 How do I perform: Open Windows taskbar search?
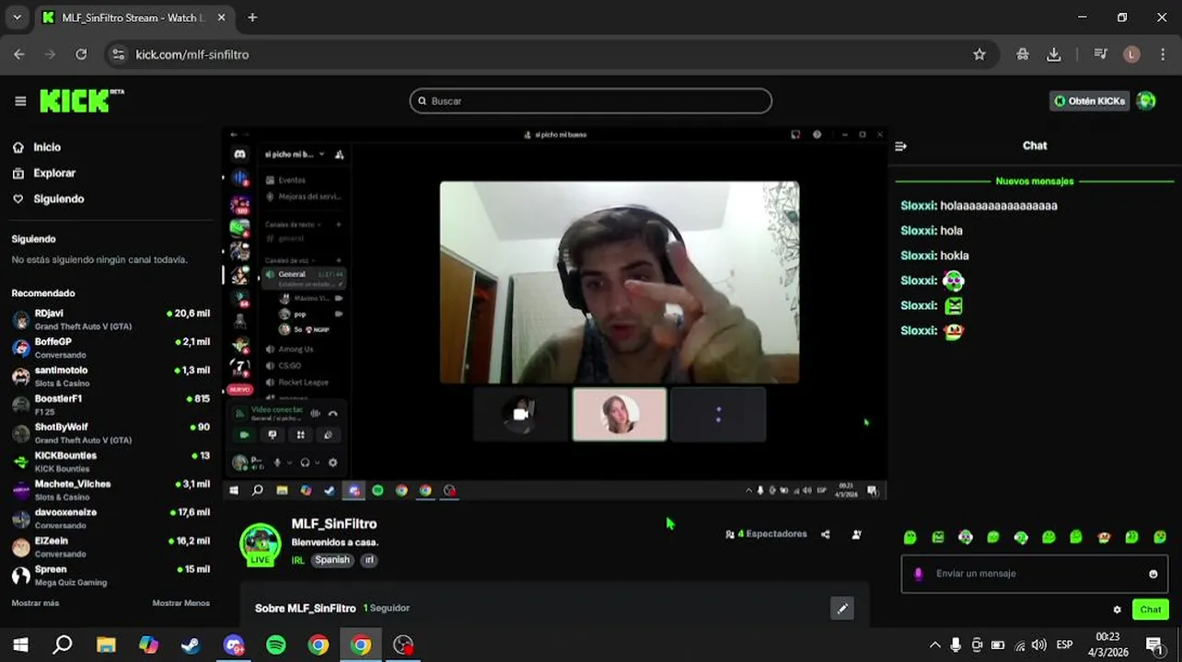point(63,645)
